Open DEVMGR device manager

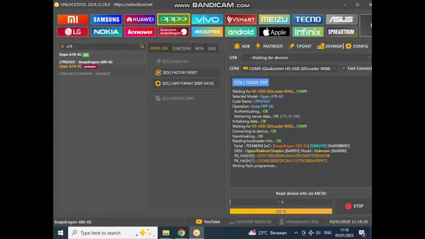pyautogui.click(x=330, y=46)
